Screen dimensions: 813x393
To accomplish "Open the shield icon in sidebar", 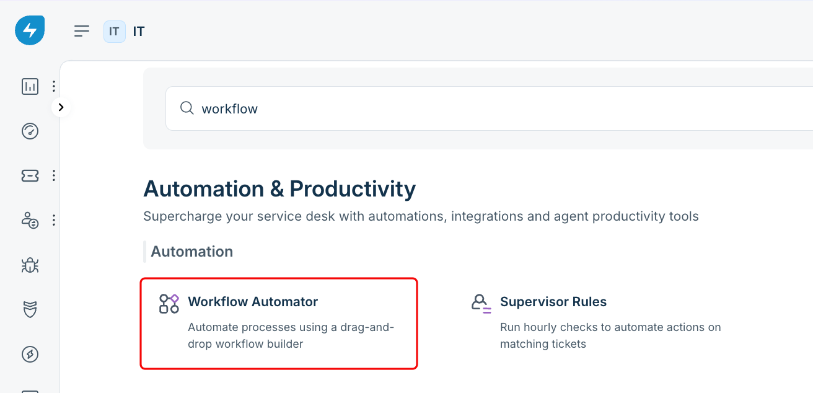I will tap(30, 309).
